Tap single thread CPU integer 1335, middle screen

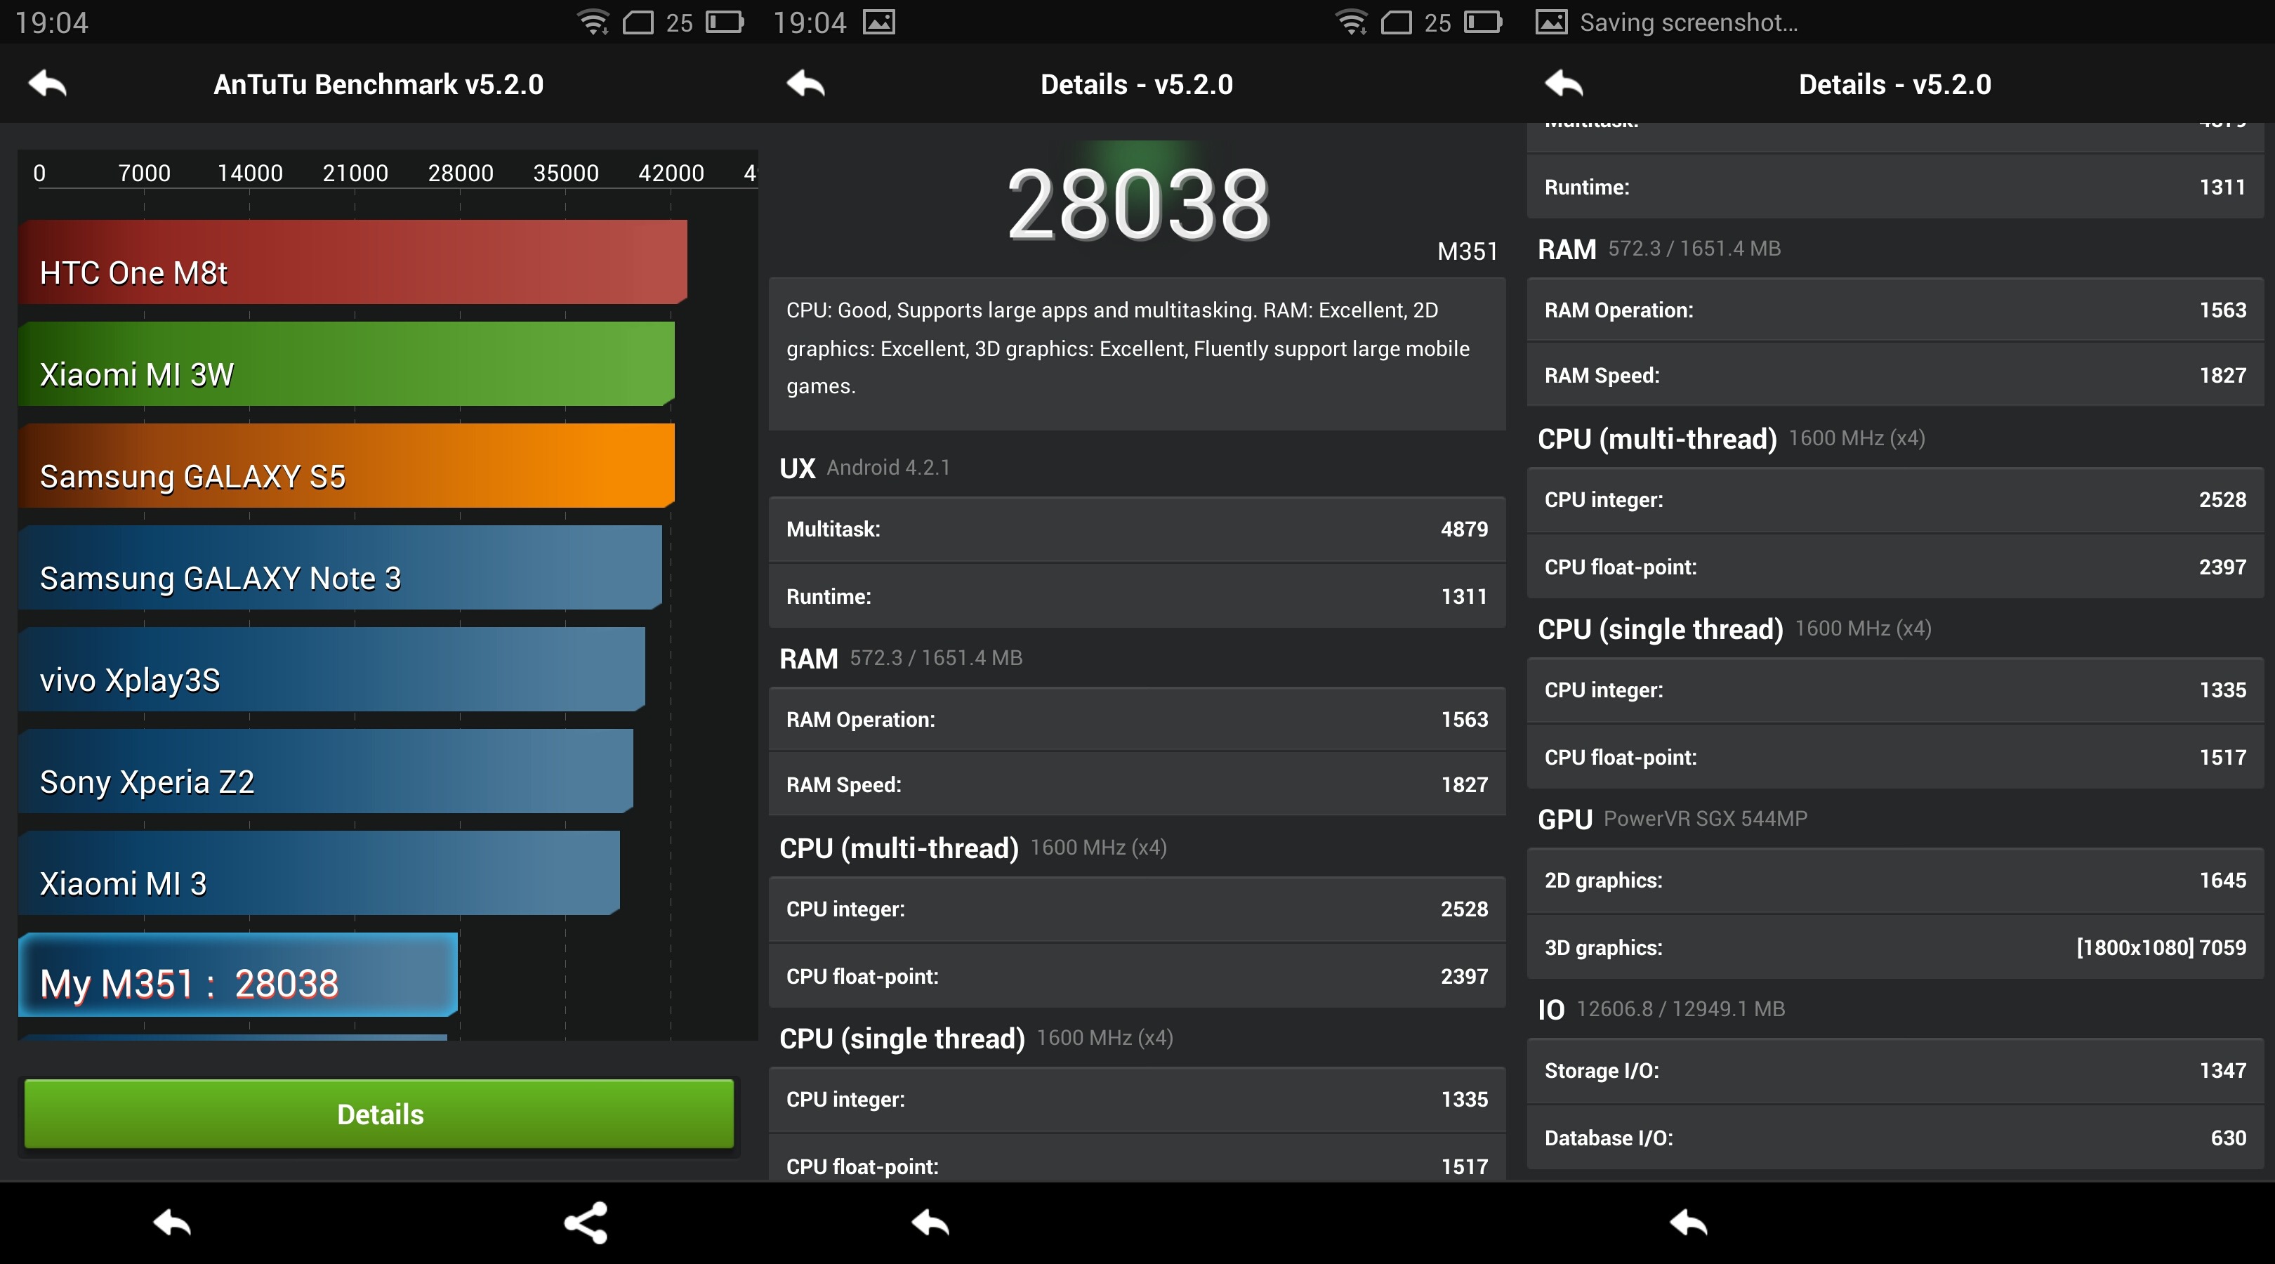tap(1137, 1099)
